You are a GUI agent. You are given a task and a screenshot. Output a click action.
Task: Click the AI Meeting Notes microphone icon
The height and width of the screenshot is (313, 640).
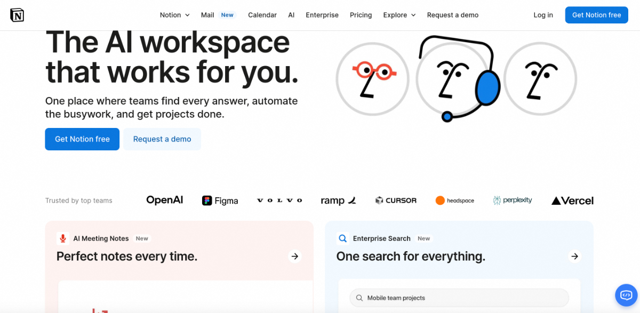(x=63, y=238)
